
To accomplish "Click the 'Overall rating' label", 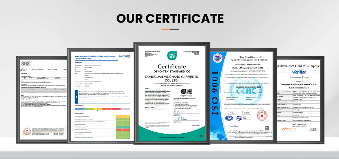I will point(79,105).
